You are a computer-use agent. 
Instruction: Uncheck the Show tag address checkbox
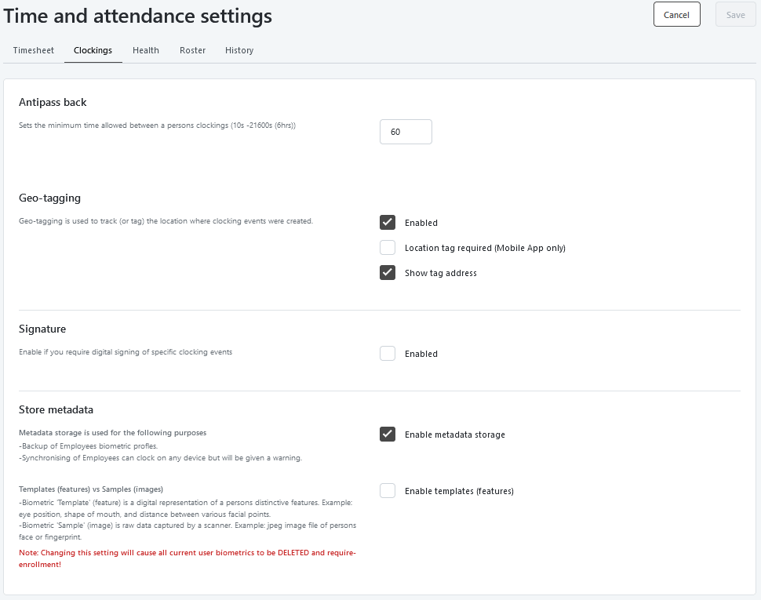coord(388,273)
